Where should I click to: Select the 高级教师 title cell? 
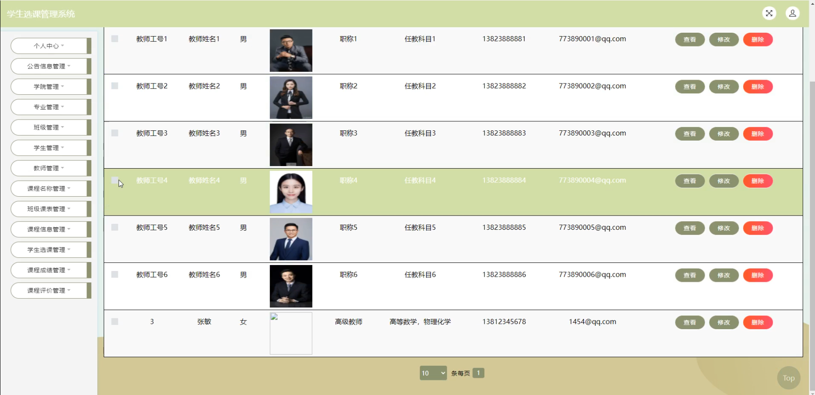point(349,321)
